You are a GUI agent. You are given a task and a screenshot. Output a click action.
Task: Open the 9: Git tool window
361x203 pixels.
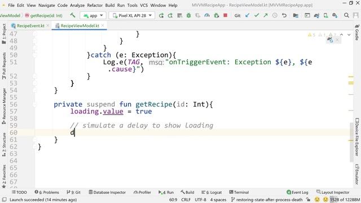[74, 192]
